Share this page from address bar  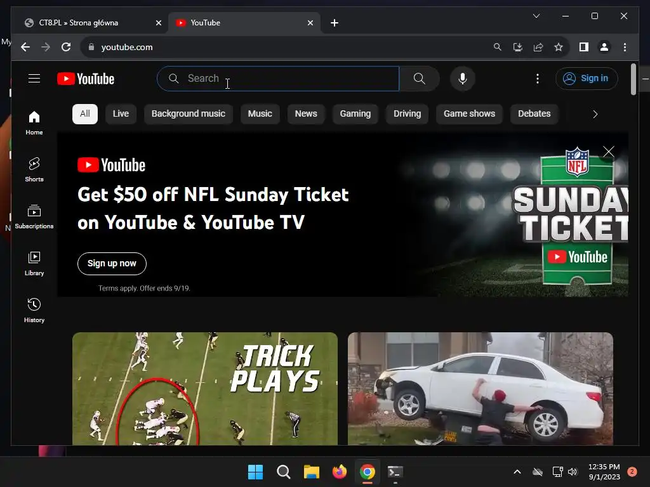[x=538, y=47]
